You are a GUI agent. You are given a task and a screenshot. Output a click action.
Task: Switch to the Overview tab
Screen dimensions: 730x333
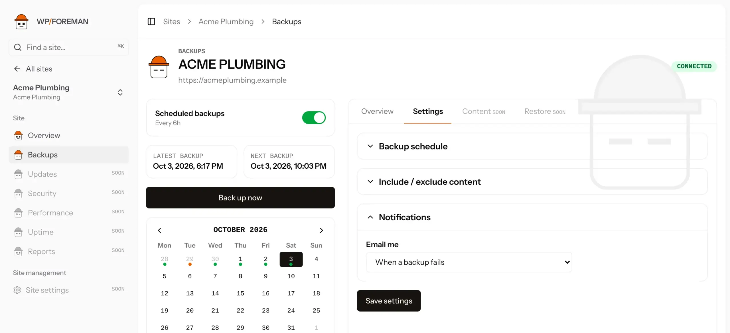click(377, 111)
